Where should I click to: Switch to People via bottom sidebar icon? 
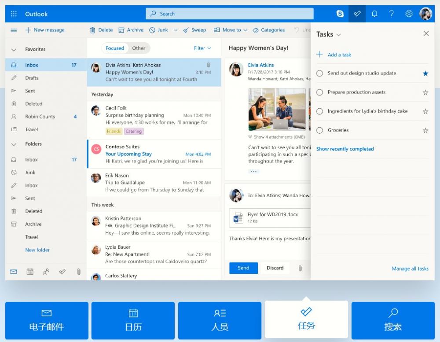point(46,272)
